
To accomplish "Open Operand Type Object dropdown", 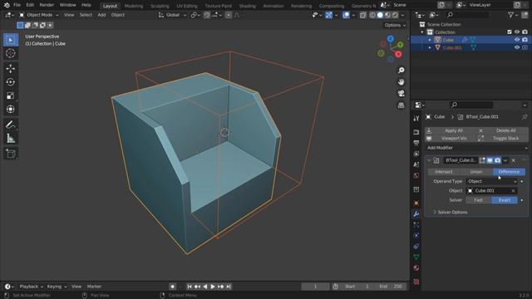I will 491,181.
